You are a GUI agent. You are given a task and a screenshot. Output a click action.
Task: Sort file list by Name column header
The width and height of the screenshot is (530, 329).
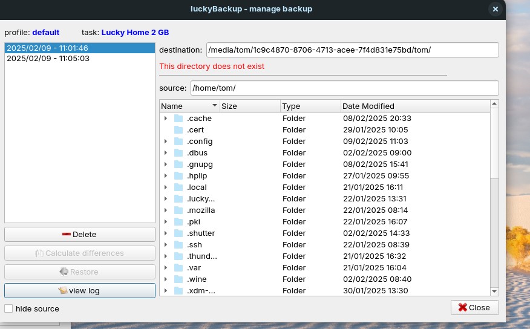tap(189, 106)
